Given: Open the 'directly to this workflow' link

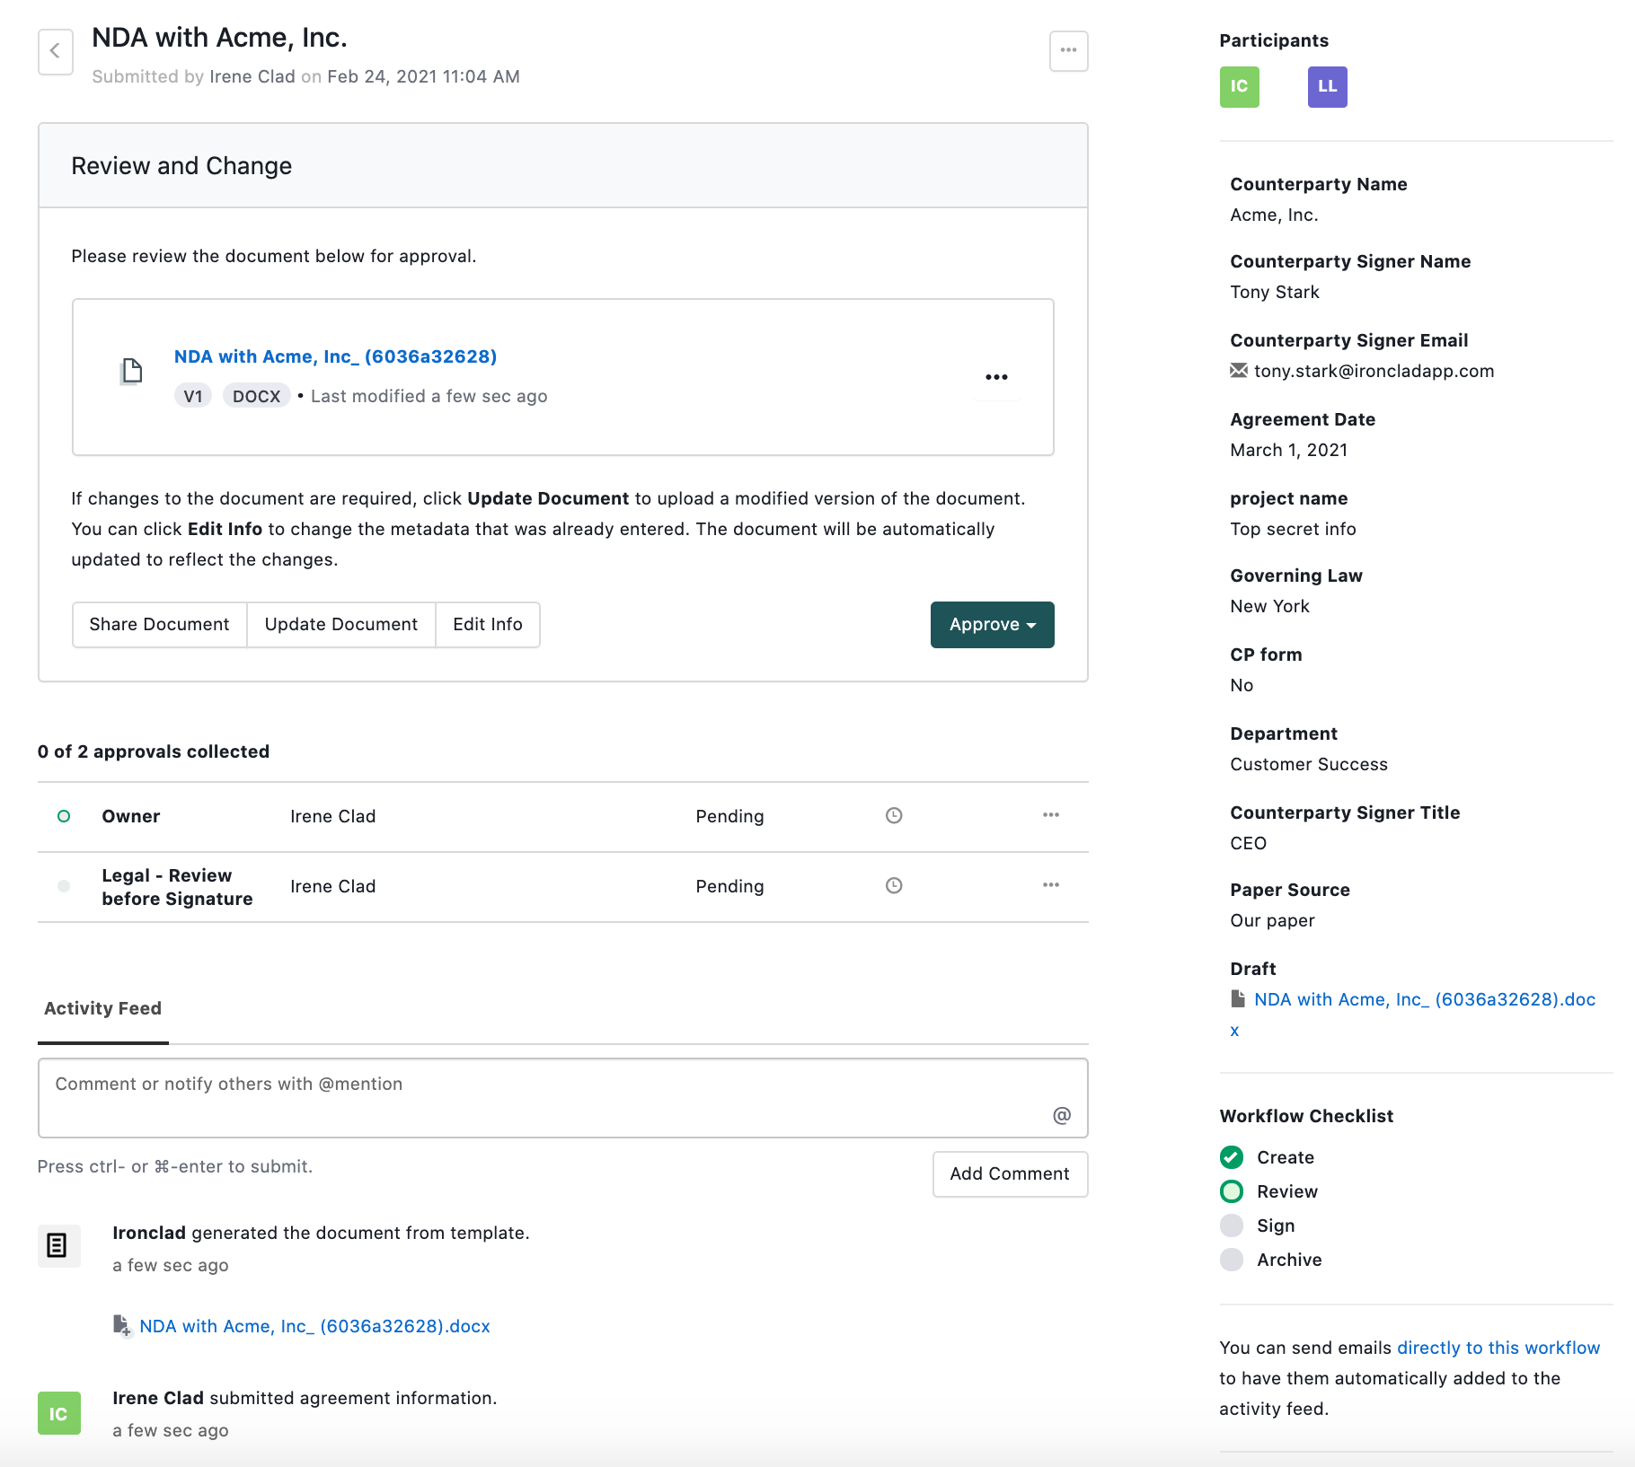Looking at the screenshot, I should (1498, 1348).
